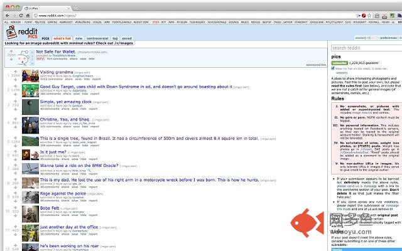Click the browser forward arrow
This screenshot has width=402, height=251.
[14, 16]
